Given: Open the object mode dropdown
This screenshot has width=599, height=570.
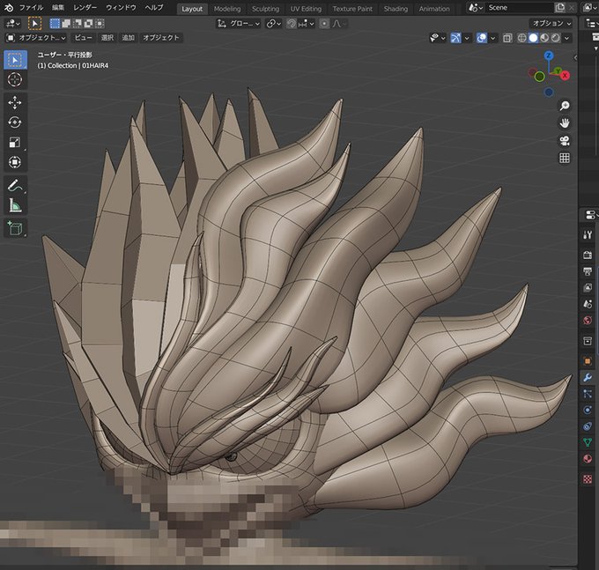Looking at the screenshot, I should pyautogui.click(x=36, y=38).
